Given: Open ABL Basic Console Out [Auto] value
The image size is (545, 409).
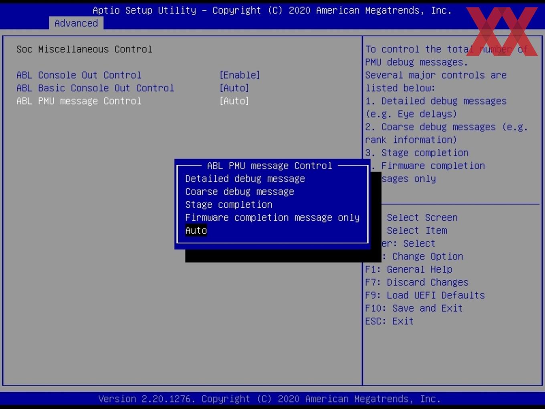Looking at the screenshot, I should click(x=234, y=88).
